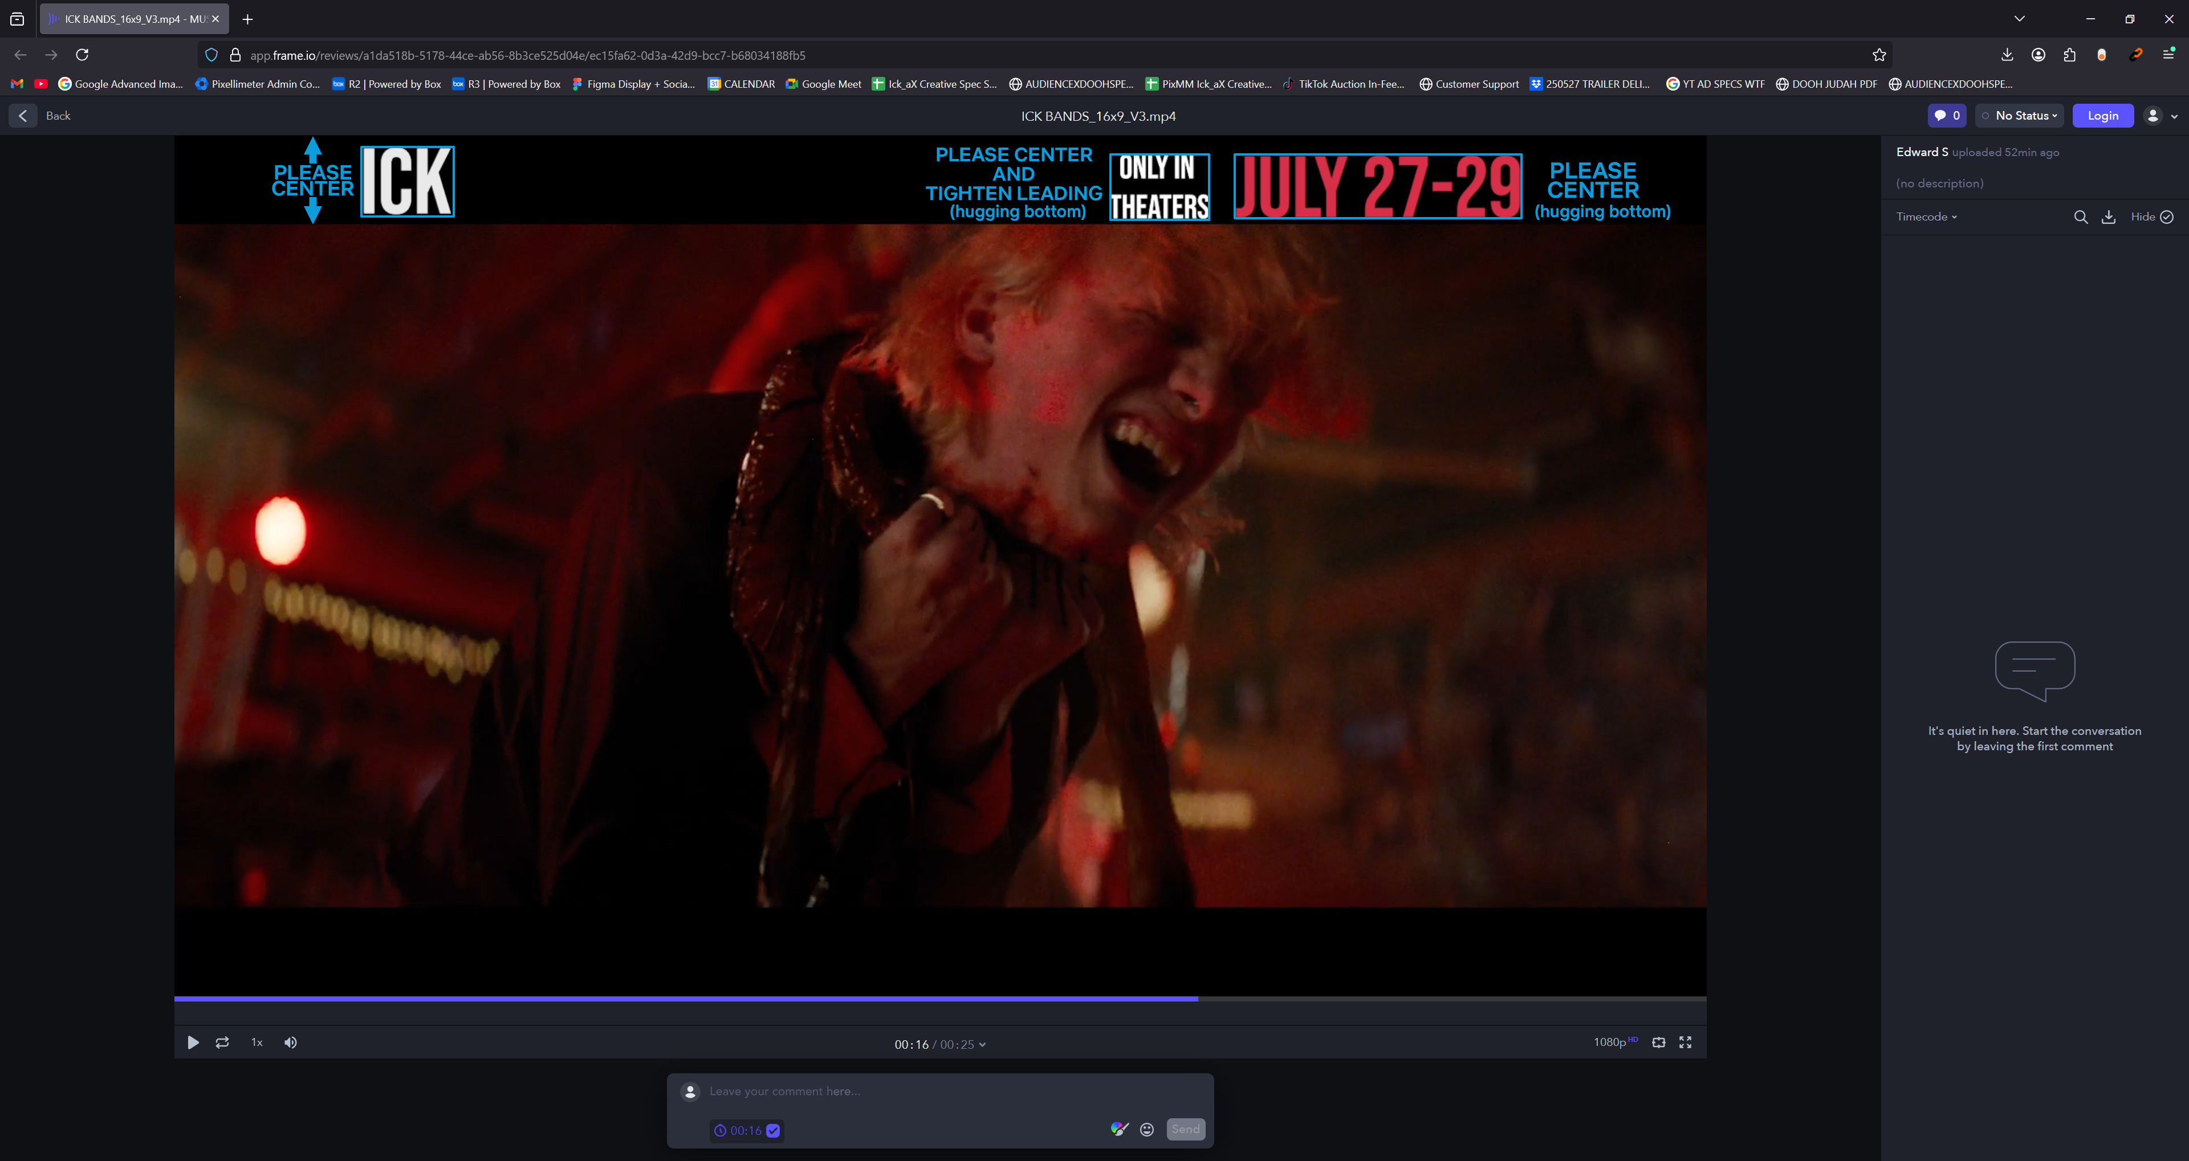Screen dimensions: 2189x1161
Task: Download comments via download icon
Action: 2108,216
